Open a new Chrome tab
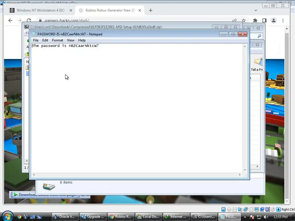This screenshot has height=221, width=295. pyautogui.click(x=151, y=10)
